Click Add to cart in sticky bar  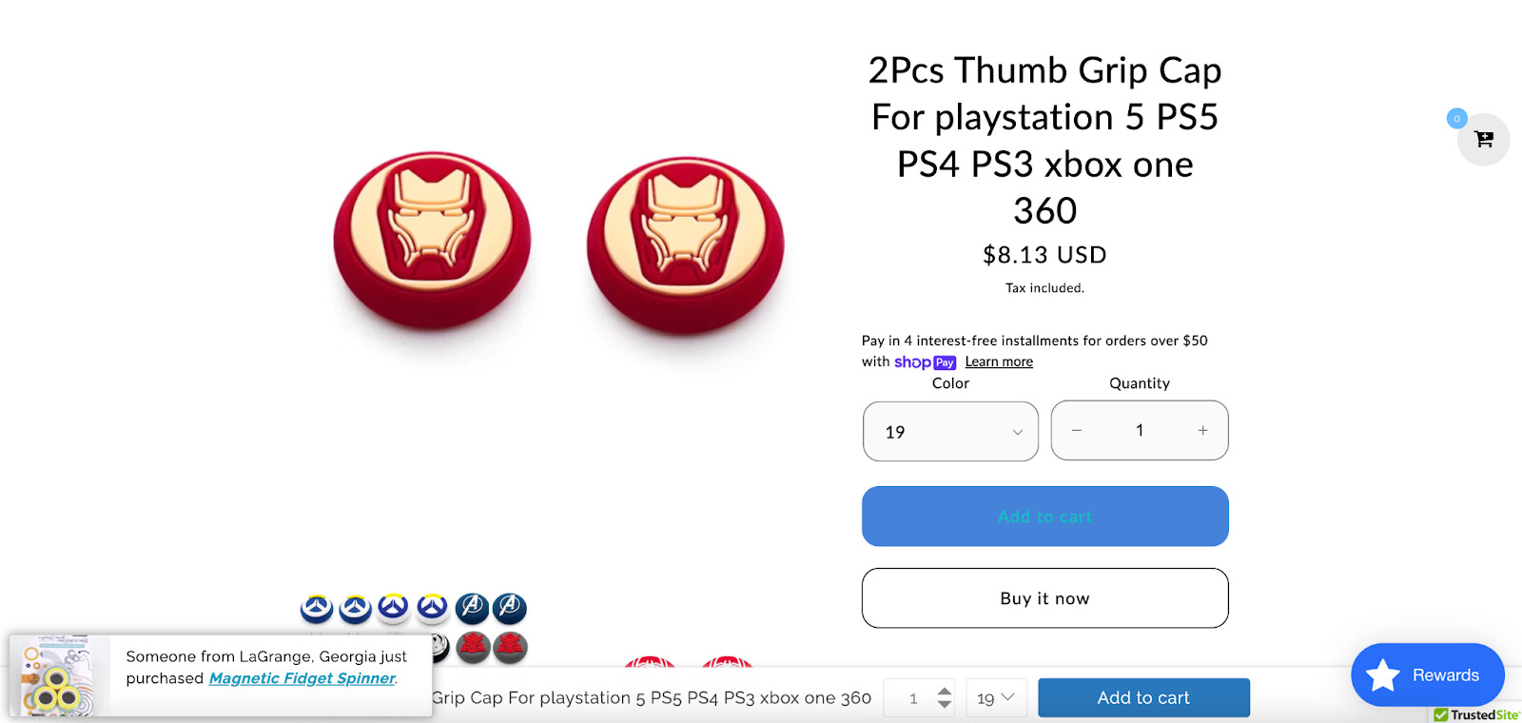point(1143,697)
